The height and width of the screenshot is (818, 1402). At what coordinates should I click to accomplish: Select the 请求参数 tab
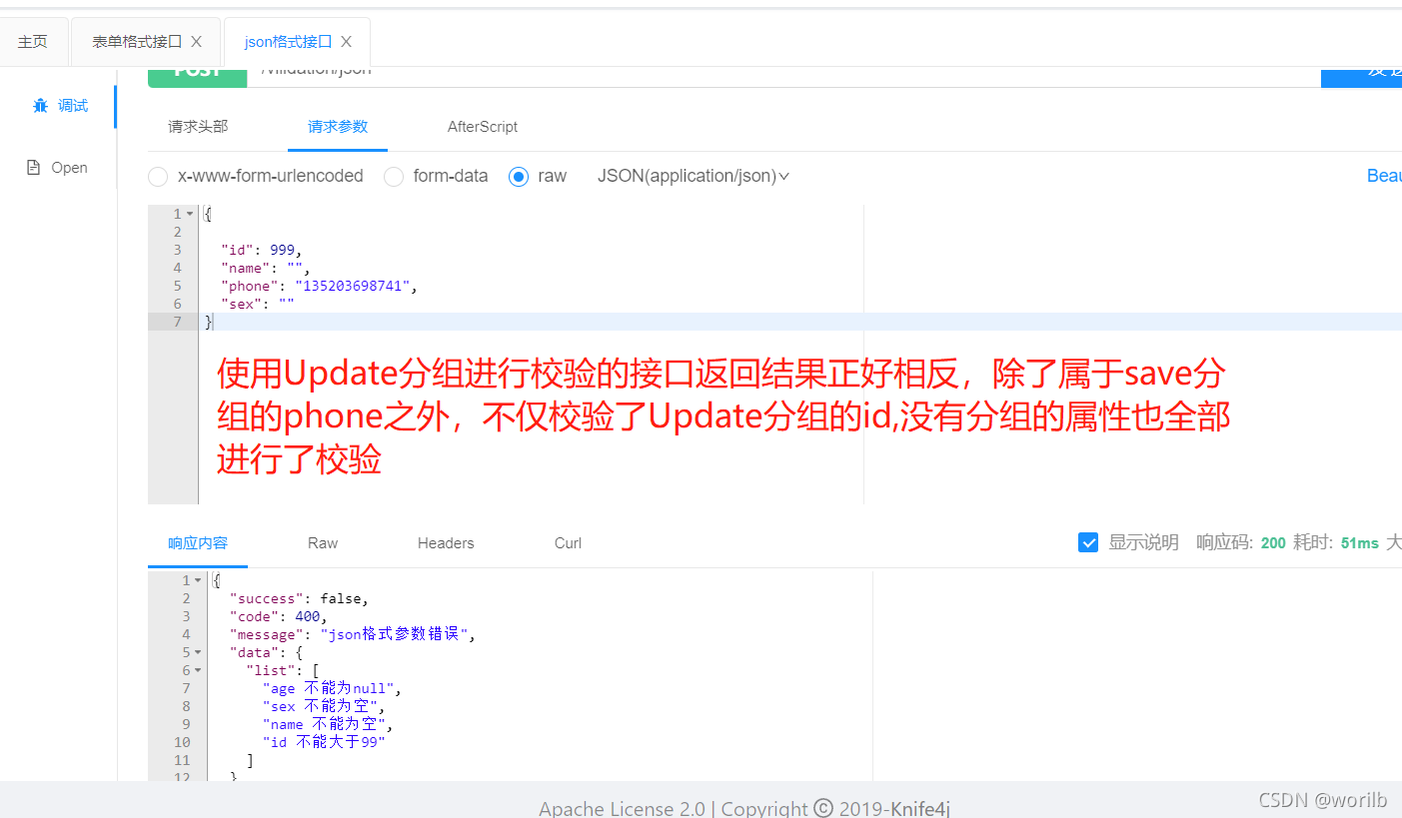(338, 127)
